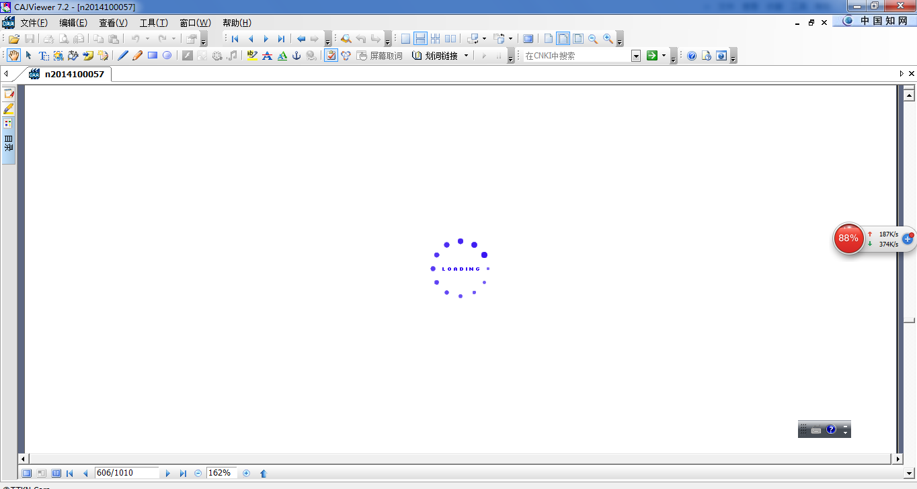The image size is (917, 489).
Task: Click the blue go-back view arrow
Action: (301, 39)
